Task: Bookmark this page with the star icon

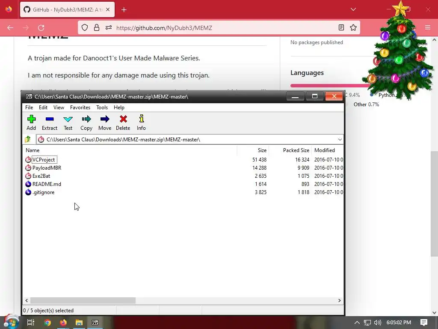Action: pos(353,27)
